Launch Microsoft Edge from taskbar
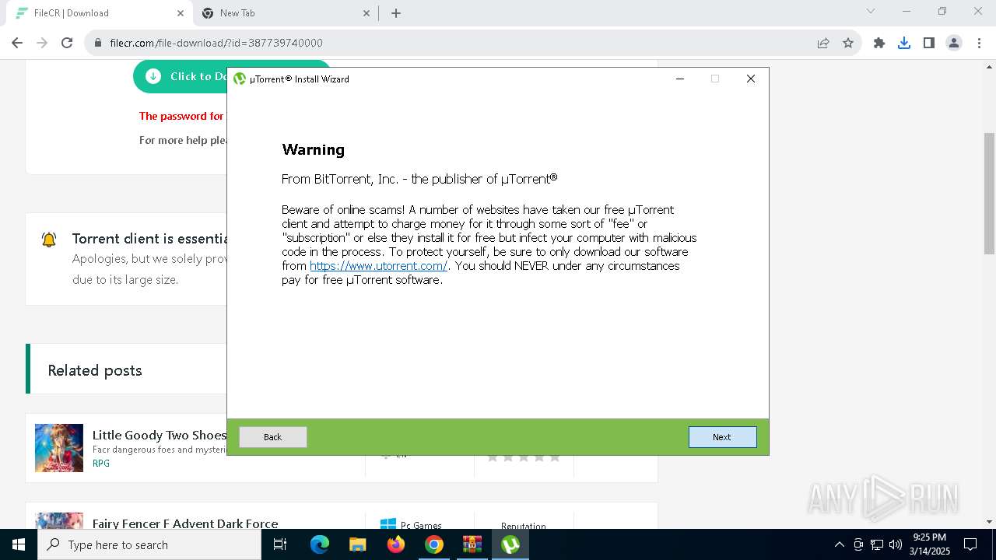The image size is (996, 560). click(x=320, y=544)
